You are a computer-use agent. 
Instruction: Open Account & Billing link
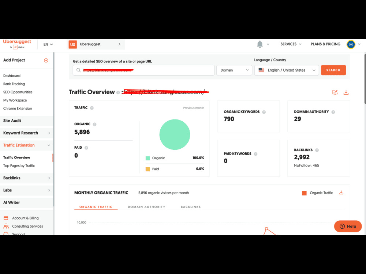pos(25,218)
